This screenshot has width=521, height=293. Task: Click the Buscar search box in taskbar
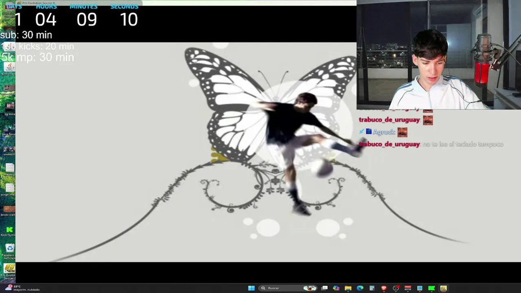point(288,288)
